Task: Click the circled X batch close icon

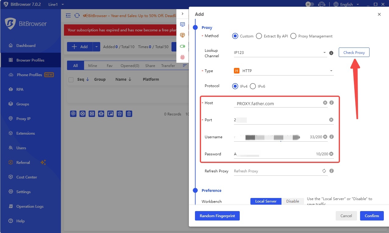Action: (x=83, y=114)
